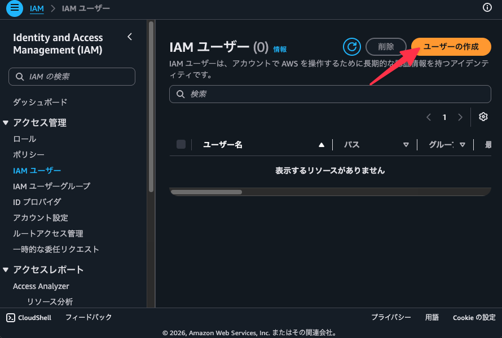
Task: Click the info circle icon top right
Action: (x=487, y=7)
